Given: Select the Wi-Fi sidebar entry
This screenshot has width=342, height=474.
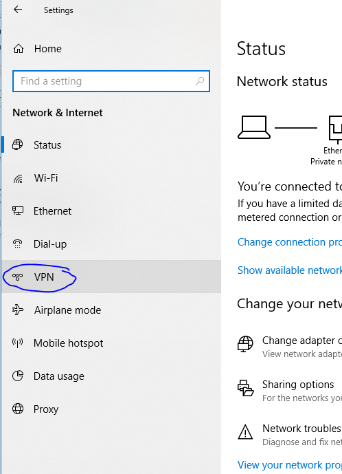Looking at the screenshot, I should click(x=111, y=177).
